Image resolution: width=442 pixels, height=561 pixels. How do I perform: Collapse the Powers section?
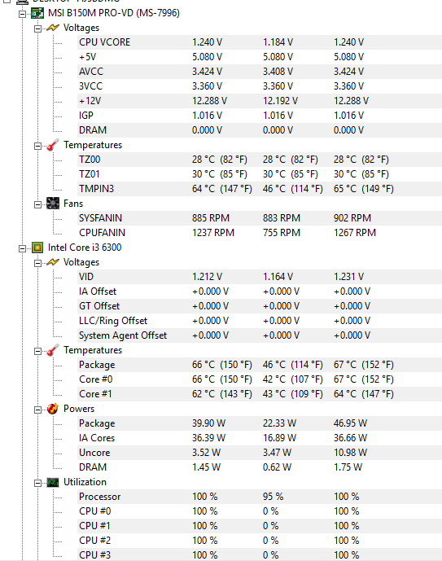point(37,410)
